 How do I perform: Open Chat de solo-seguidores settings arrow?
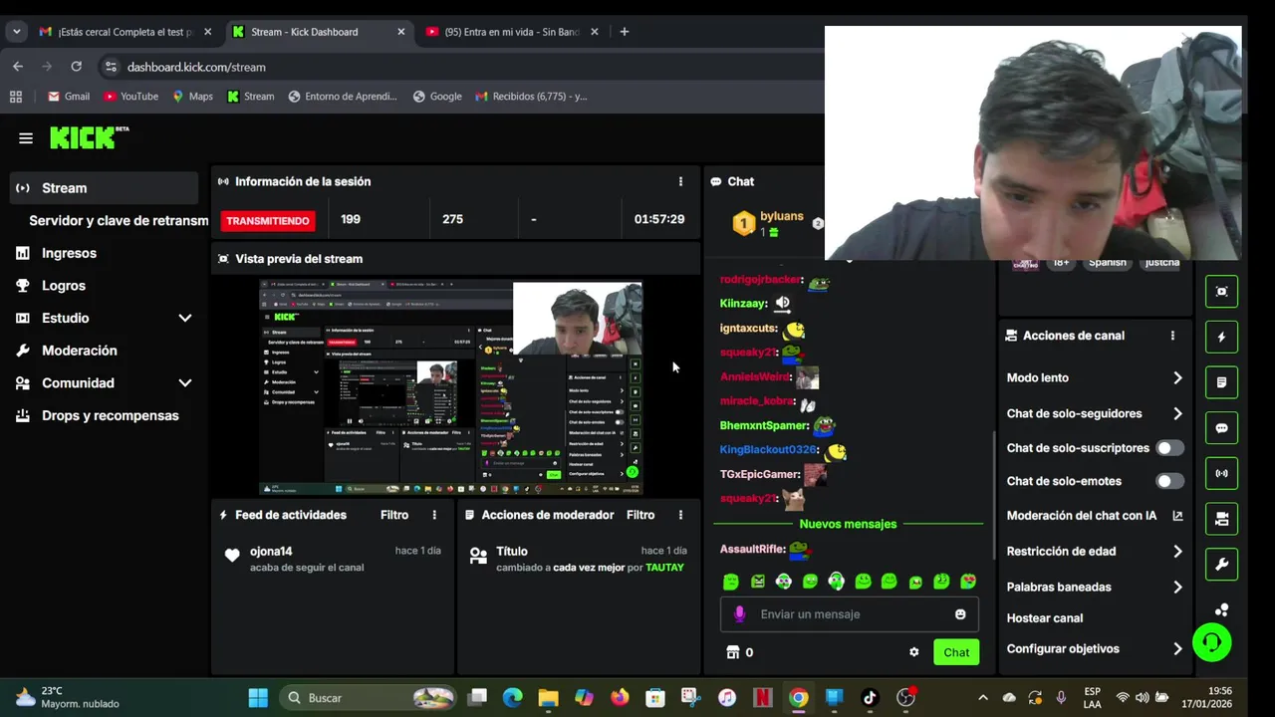1177,413
